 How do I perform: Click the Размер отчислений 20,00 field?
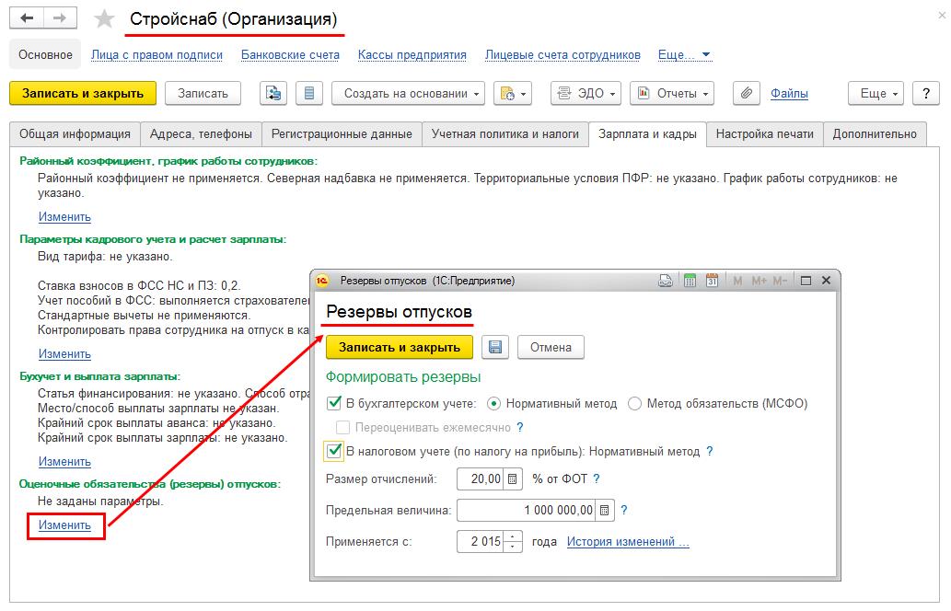pyautogui.click(x=481, y=478)
